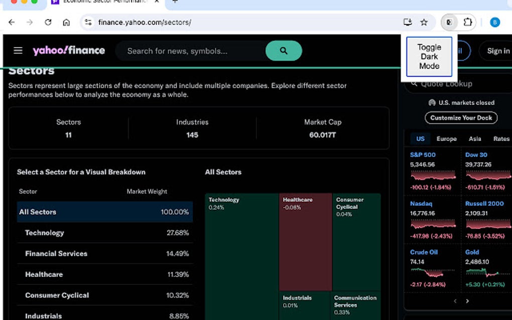
Task: Click the Sign in button
Action: pos(497,51)
